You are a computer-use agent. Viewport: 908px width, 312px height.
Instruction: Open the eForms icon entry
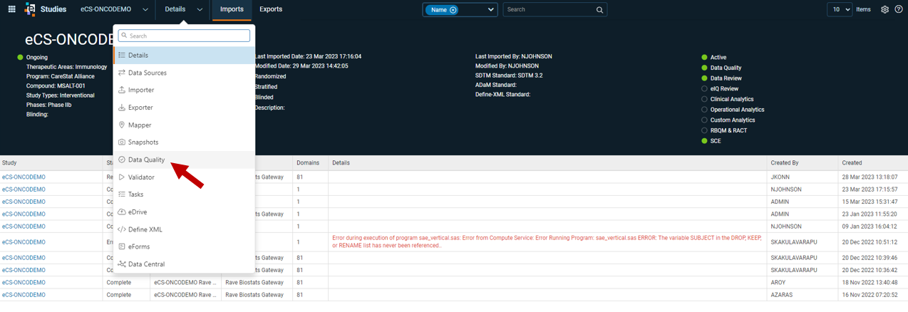122,246
